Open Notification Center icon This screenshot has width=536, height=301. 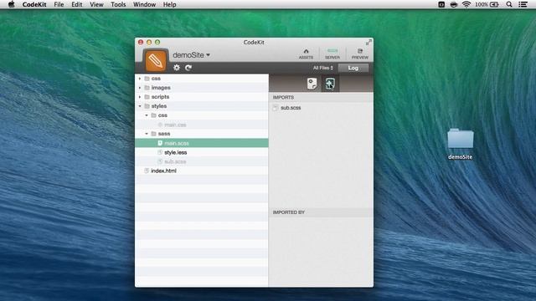point(523,4)
